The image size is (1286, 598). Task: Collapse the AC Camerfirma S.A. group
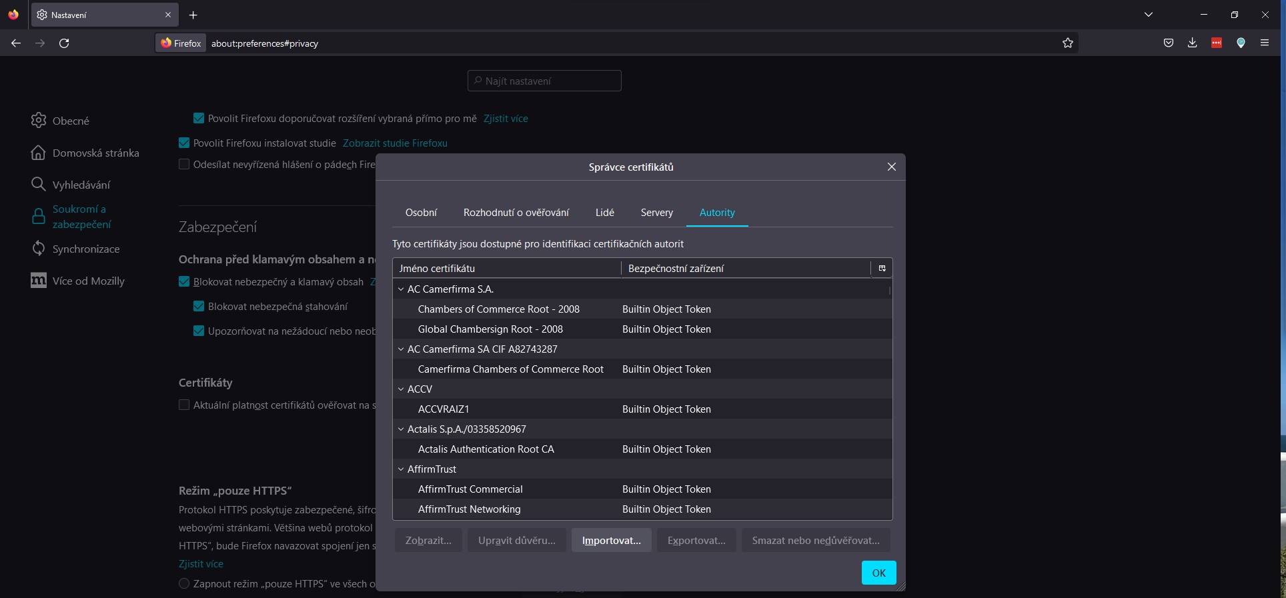[x=401, y=289]
